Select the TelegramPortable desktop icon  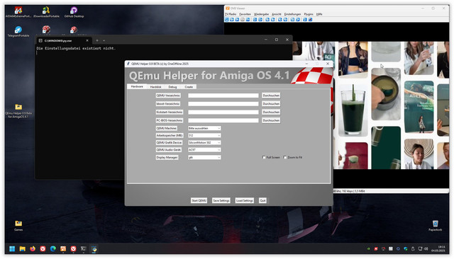click(x=18, y=31)
